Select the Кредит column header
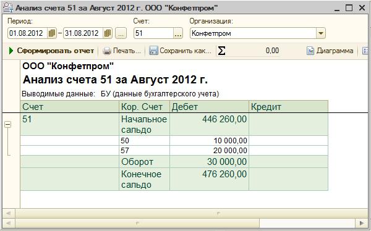 (288, 107)
